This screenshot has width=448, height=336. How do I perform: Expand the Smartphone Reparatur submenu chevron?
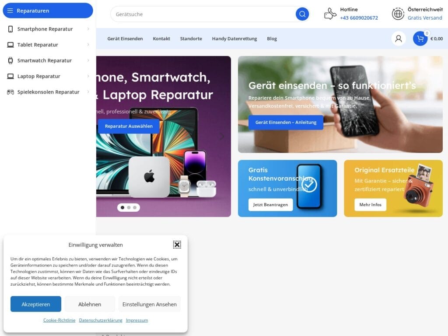coord(88,29)
